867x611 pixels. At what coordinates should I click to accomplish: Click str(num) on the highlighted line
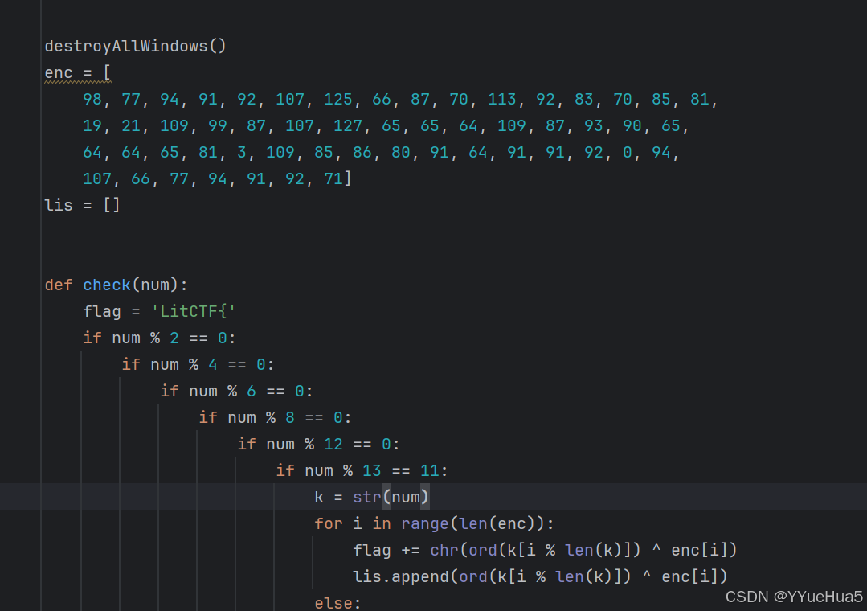390,497
